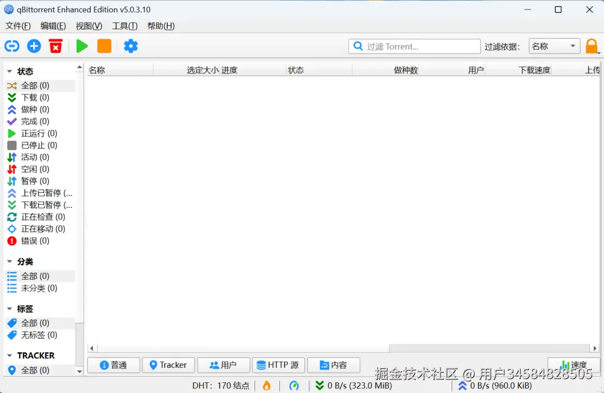Click the search magnifier icon in filter box
604x393 pixels.
pyautogui.click(x=358, y=46)
